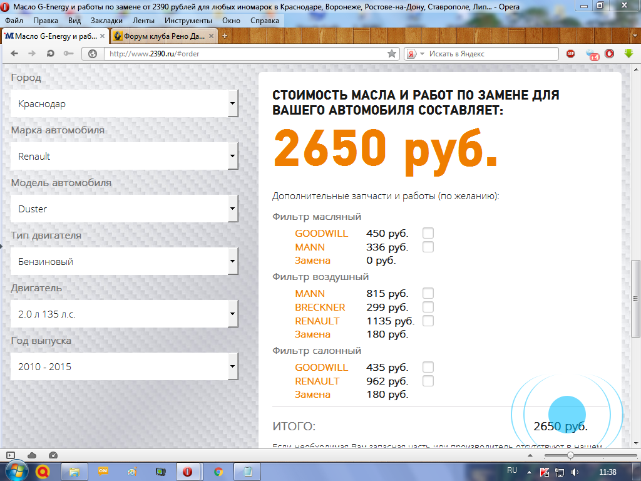Click the GOODWILL oil filter link
The width and height of the screenshot is (641, 481).
[321, 233]
